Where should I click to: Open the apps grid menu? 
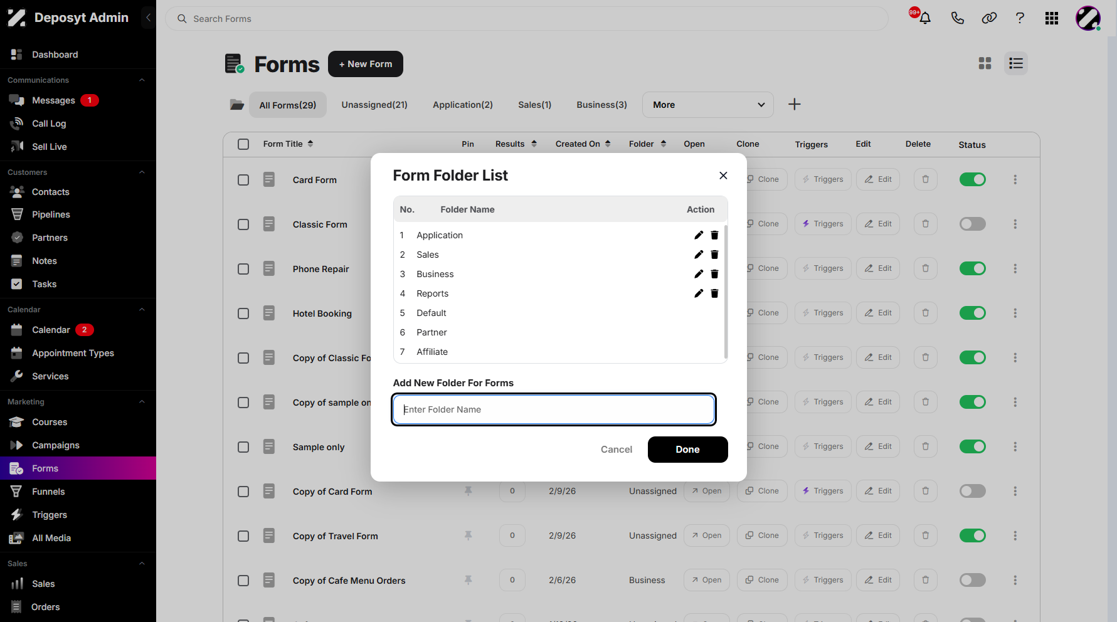1052,18
